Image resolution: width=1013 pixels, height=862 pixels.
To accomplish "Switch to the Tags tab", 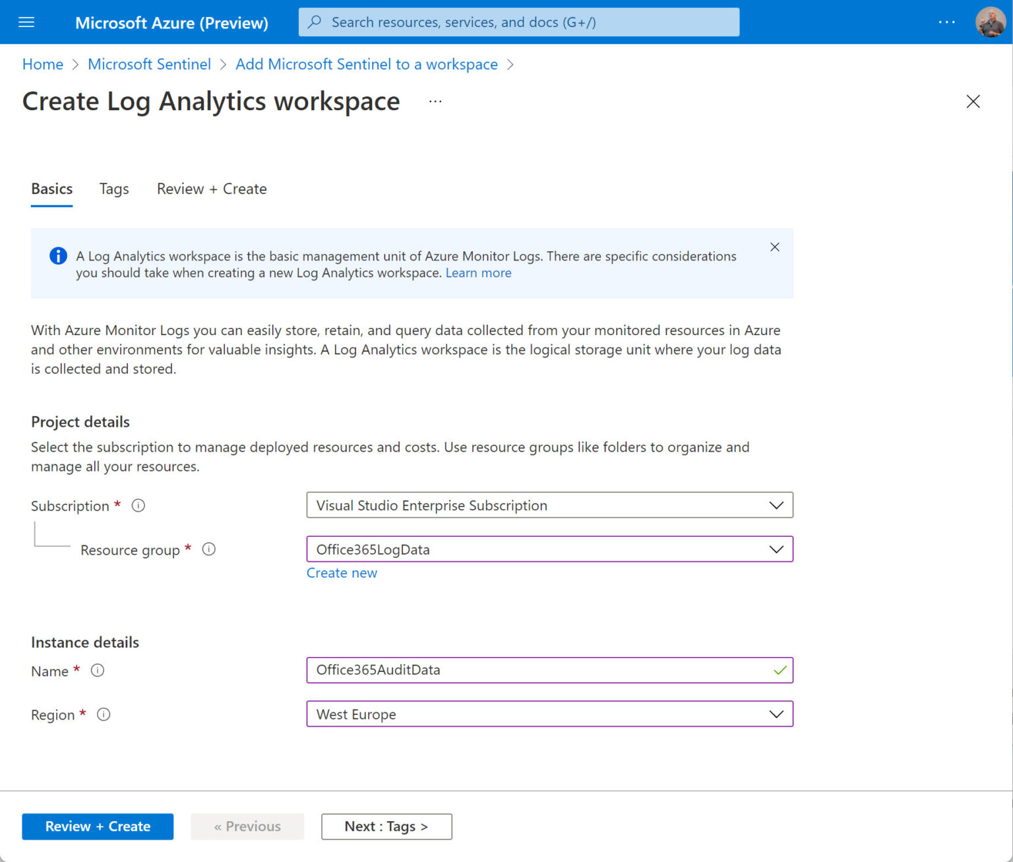I will pyautogui.click(x=113, y=189).
